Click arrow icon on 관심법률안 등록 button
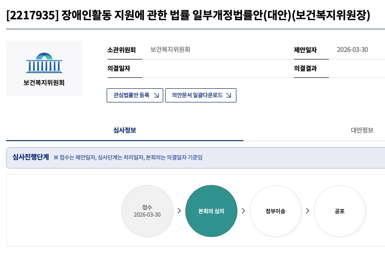 [x=157, y=95]
